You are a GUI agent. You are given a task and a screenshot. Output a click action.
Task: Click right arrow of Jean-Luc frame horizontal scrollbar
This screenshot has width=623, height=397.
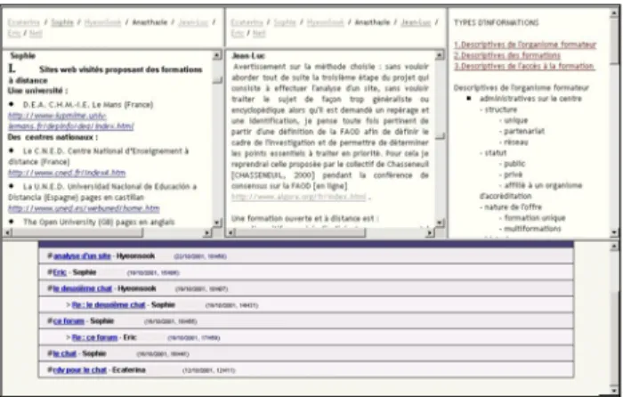click(430, 232)
